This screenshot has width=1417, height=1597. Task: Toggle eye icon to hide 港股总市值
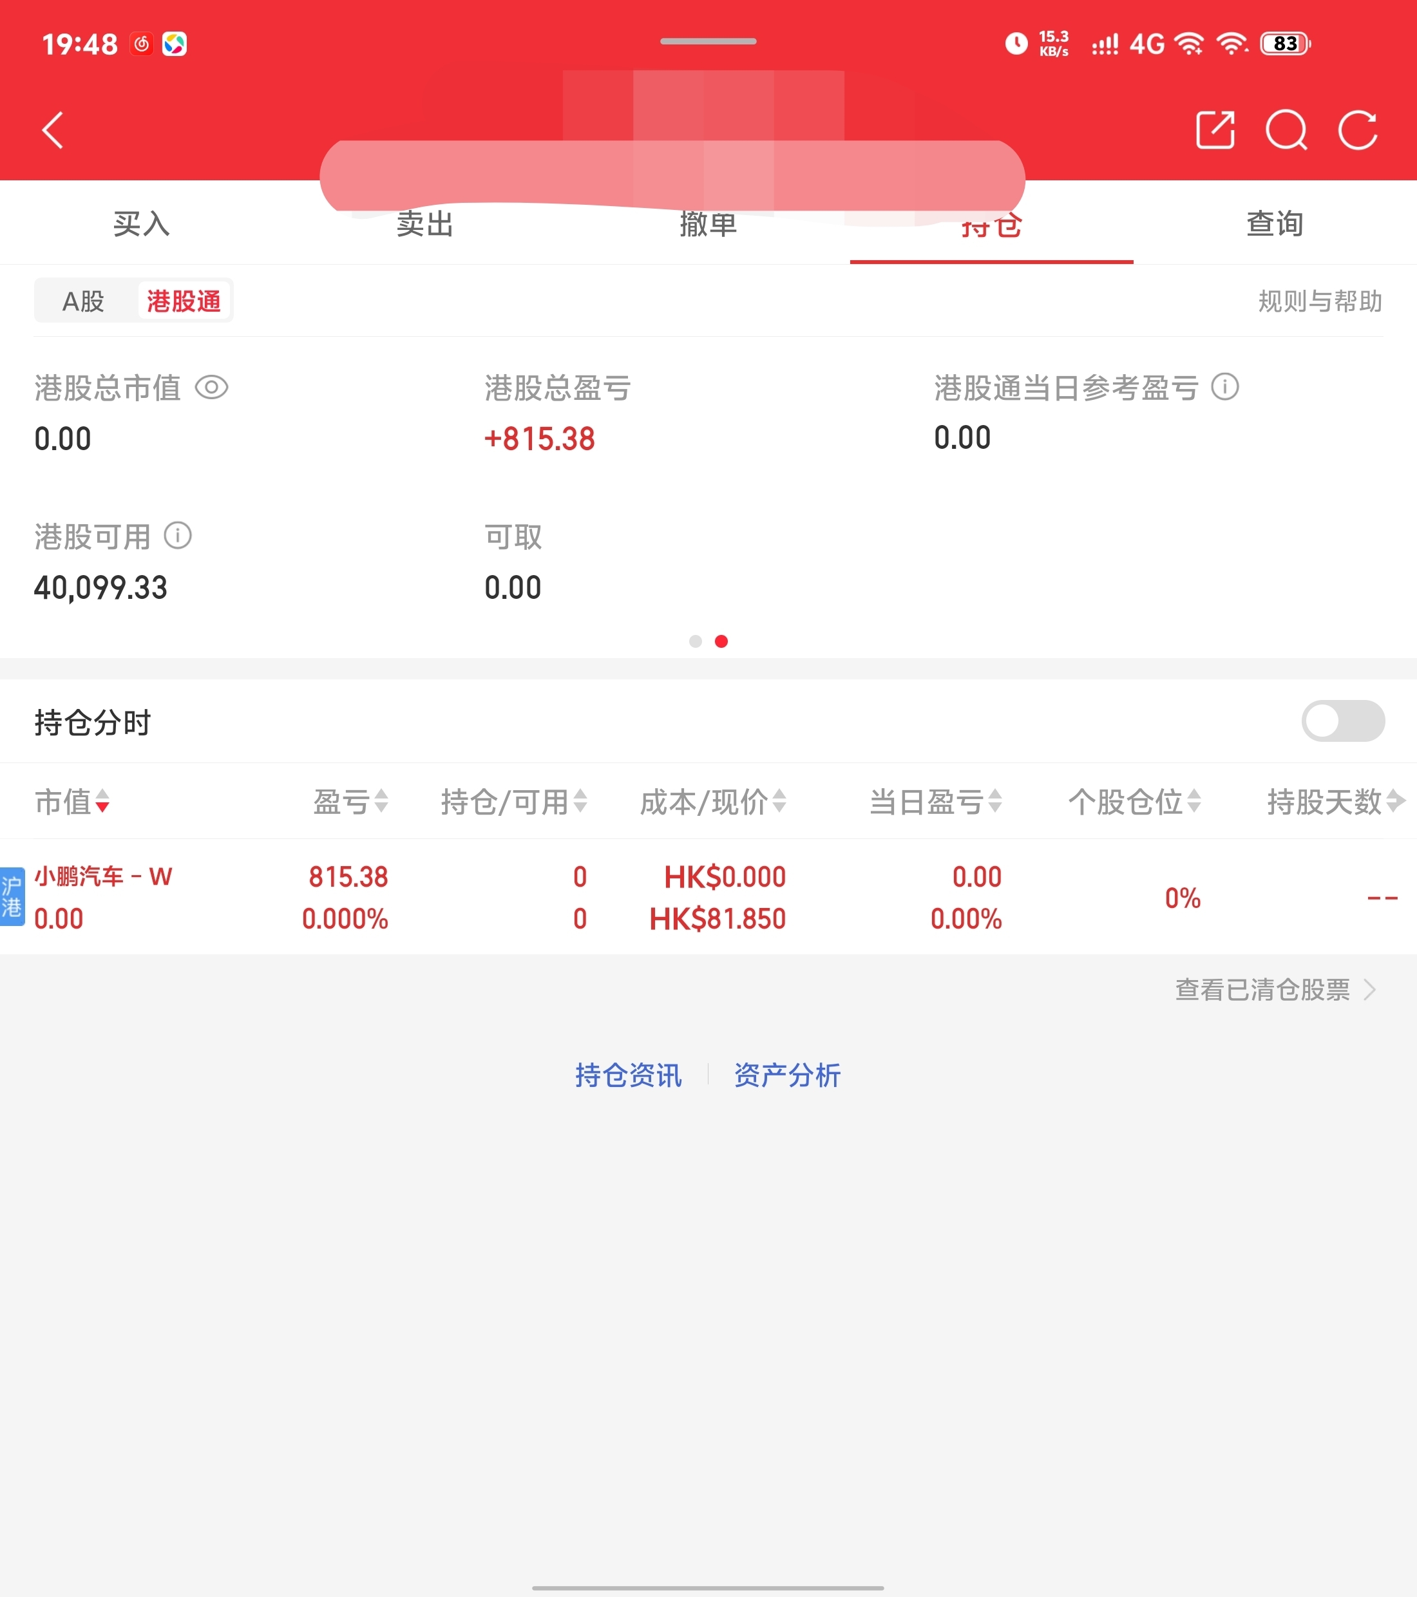[211, 388]
